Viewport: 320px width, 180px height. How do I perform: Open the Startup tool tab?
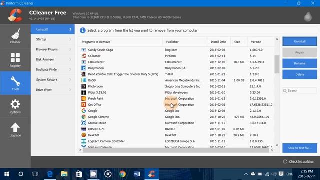tap(53, 39)
